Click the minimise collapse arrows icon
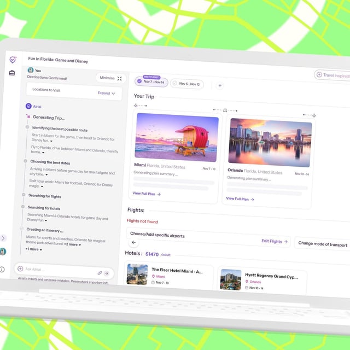The height and width of the screenshot is (350, 350). 120,79
